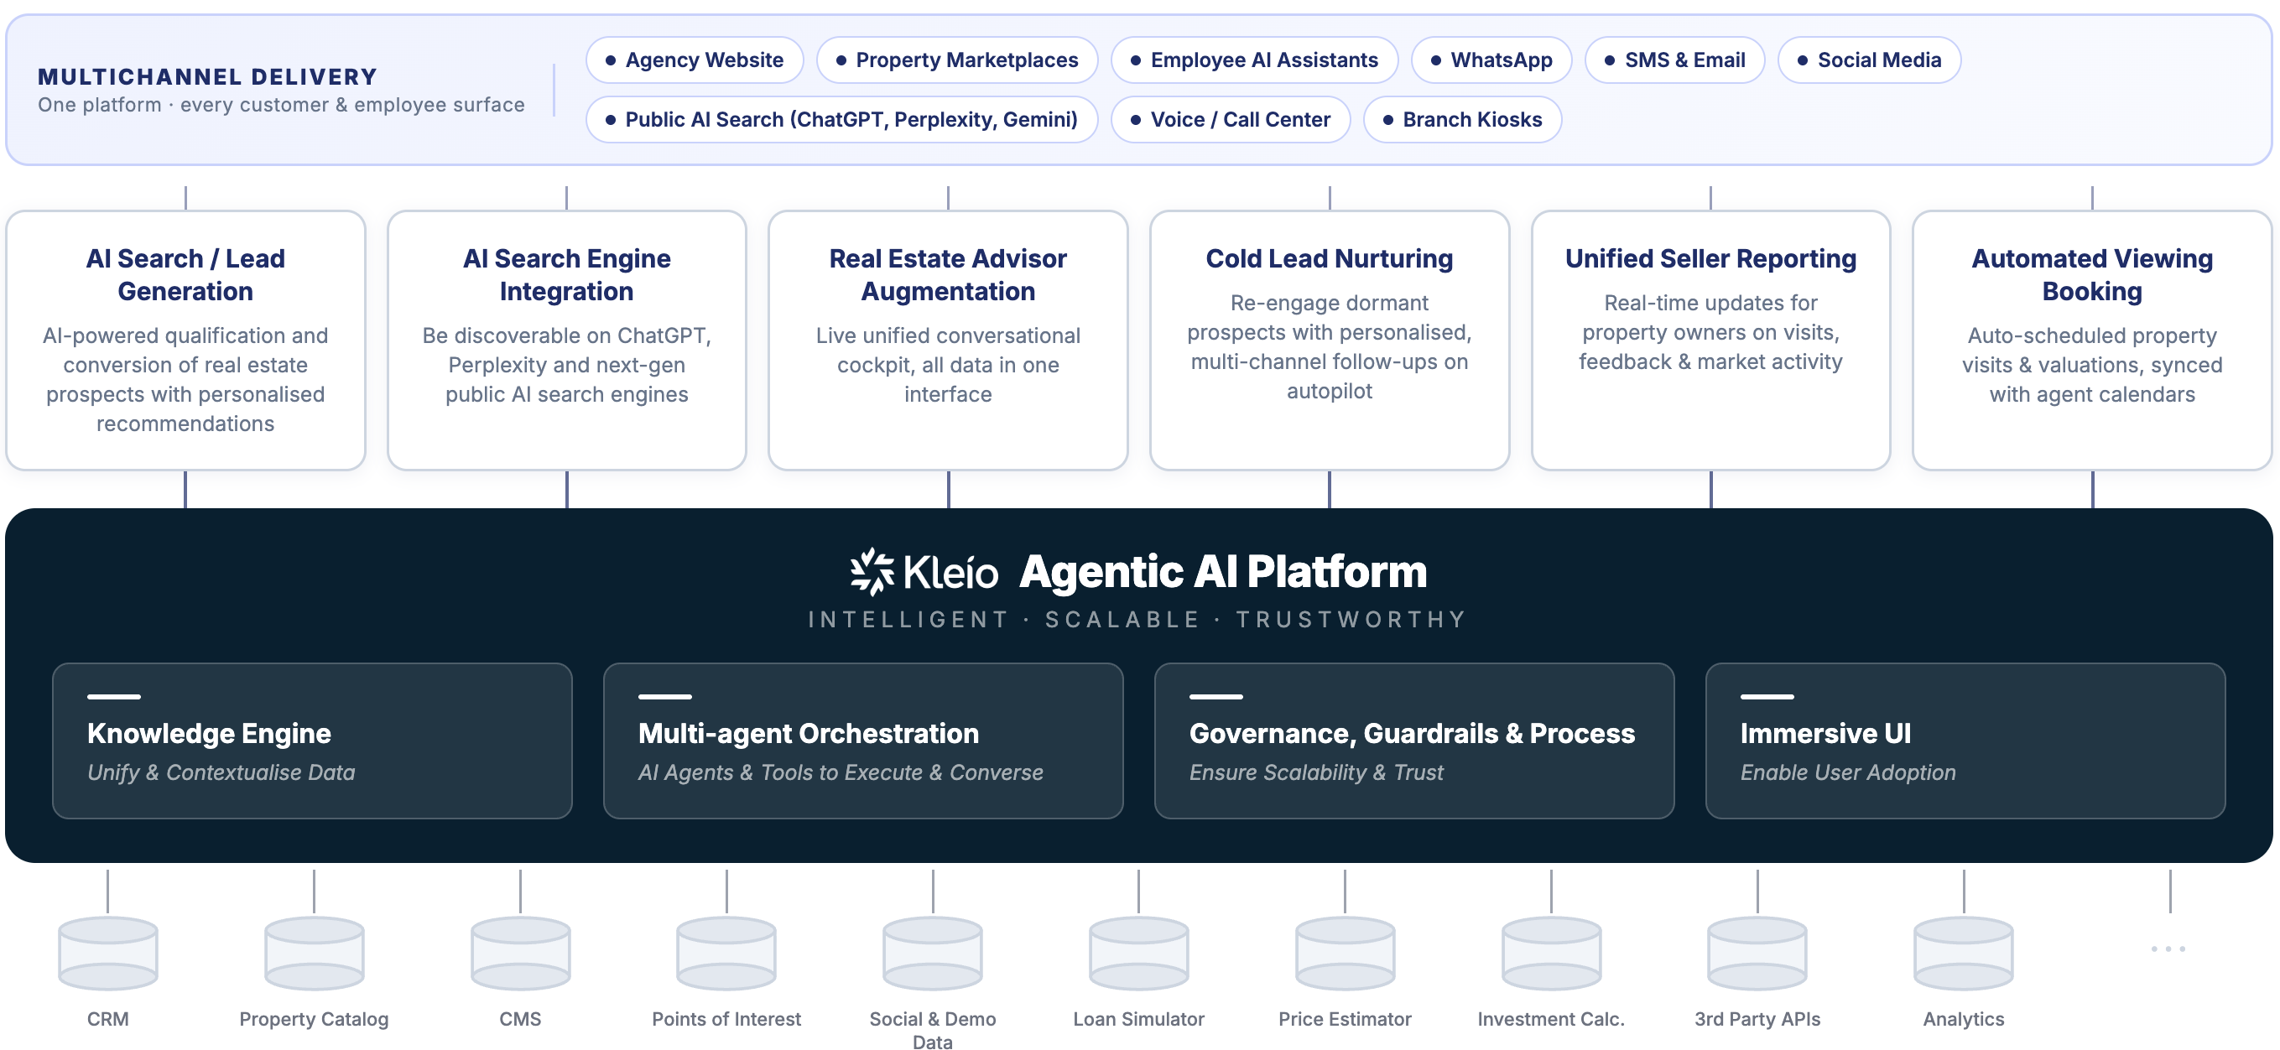This screenshot has width=2280, height=1050.
Task: Click the 'Enable User Adoption' subtitle text
Action: pos(1848,772)
